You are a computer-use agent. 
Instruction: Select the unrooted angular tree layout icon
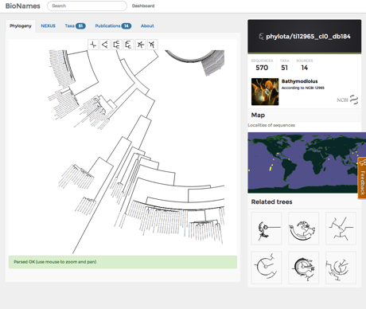[93, 45]
